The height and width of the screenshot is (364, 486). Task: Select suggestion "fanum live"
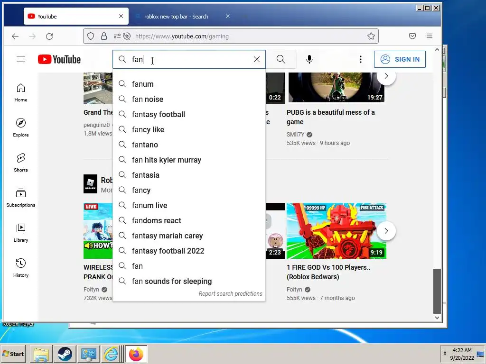coord(189,206)
